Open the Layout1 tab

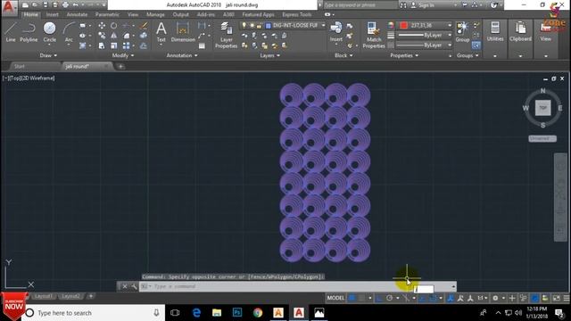pyautogui.click(x=43, y=296)
